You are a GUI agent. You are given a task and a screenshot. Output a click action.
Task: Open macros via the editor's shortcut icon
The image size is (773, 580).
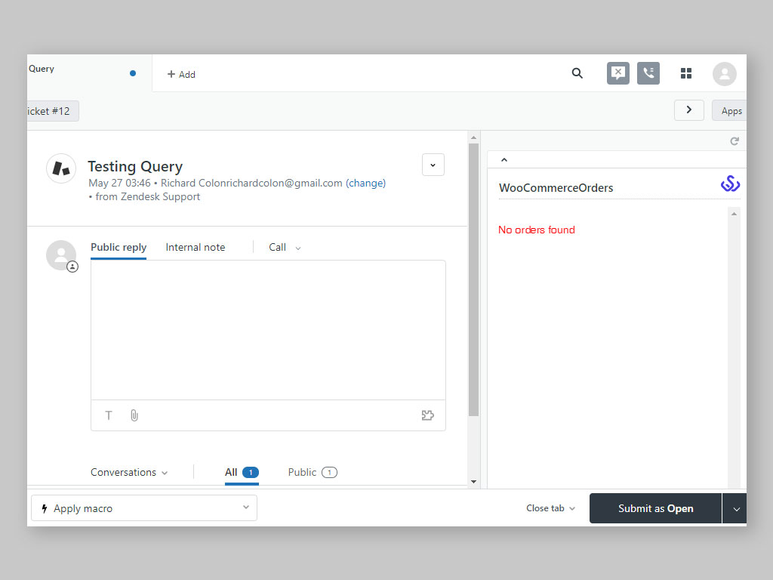coord(428,415)
